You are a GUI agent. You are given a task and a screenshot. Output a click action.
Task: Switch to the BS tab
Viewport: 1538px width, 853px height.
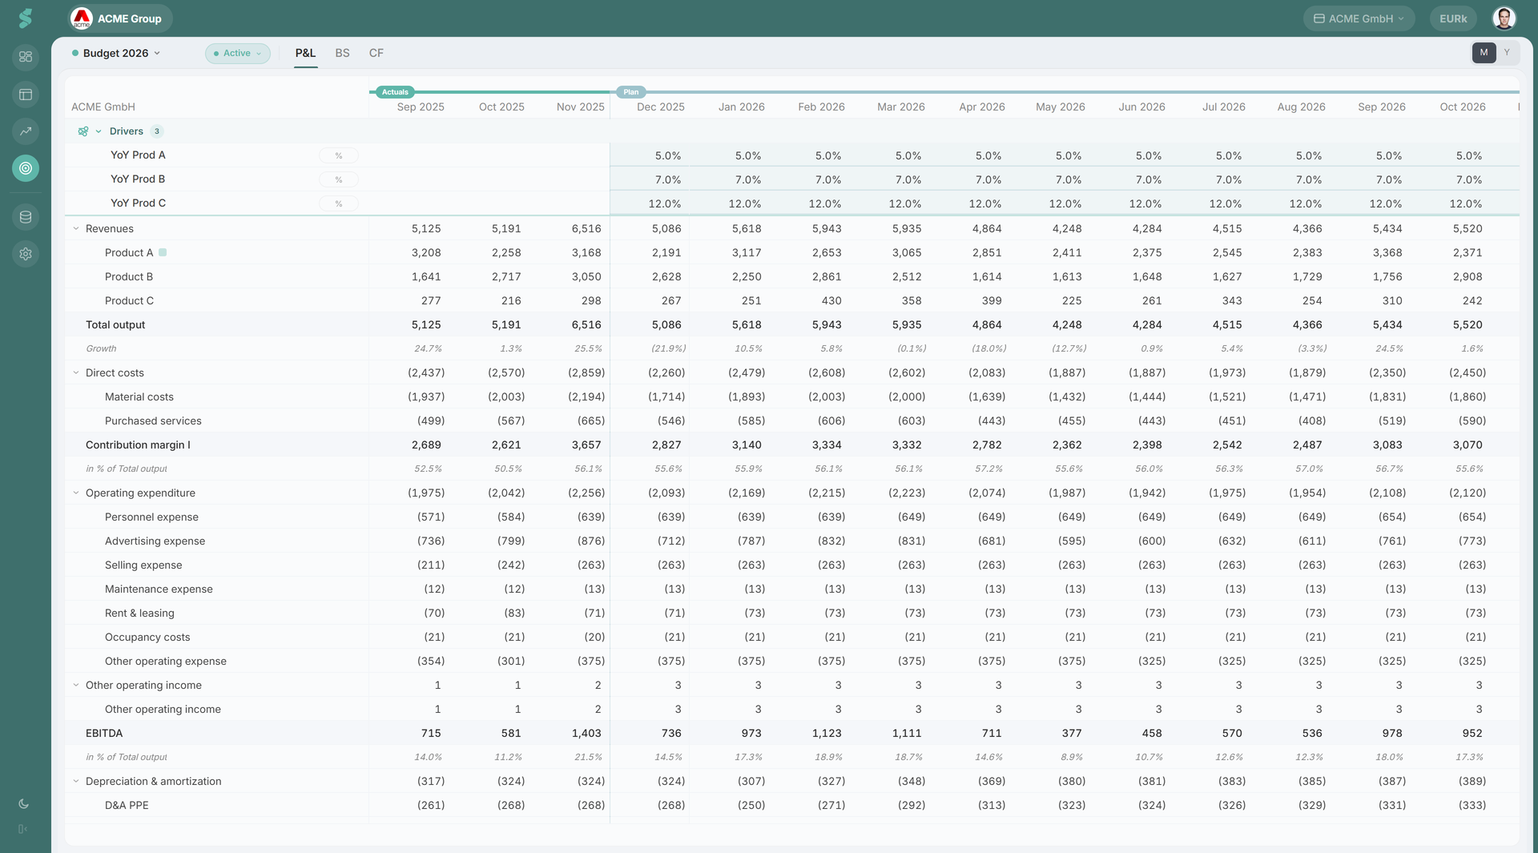(342, 54)
